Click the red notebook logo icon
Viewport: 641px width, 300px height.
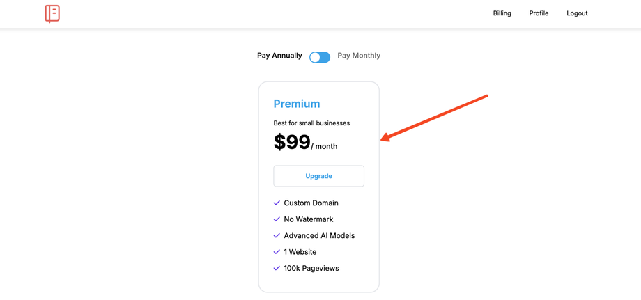click(52, 13)
